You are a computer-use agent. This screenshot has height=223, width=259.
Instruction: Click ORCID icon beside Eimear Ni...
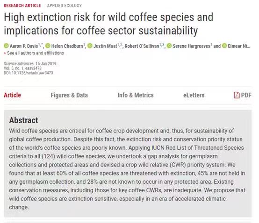point(224,46)
